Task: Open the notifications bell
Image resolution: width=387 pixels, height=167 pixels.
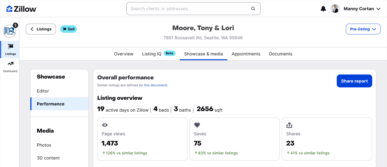Action: point(323,9)
